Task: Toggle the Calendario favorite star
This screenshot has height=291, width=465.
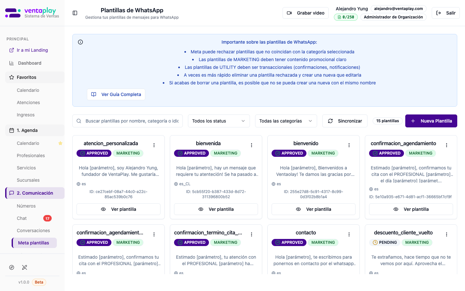Action: point(60,143)
